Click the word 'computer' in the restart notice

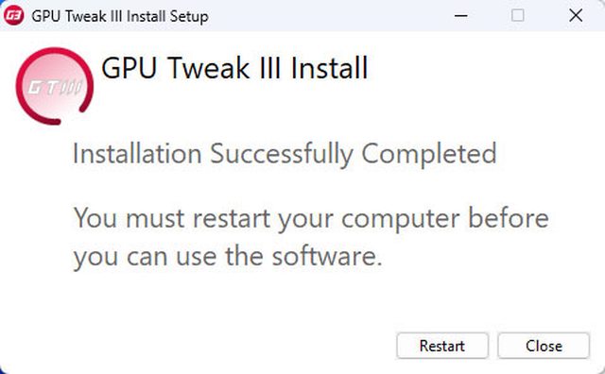click(x=401, y=220)
